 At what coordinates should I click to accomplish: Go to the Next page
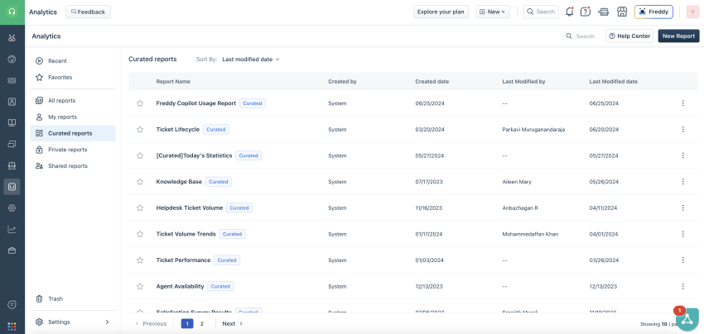click(233, 323)
